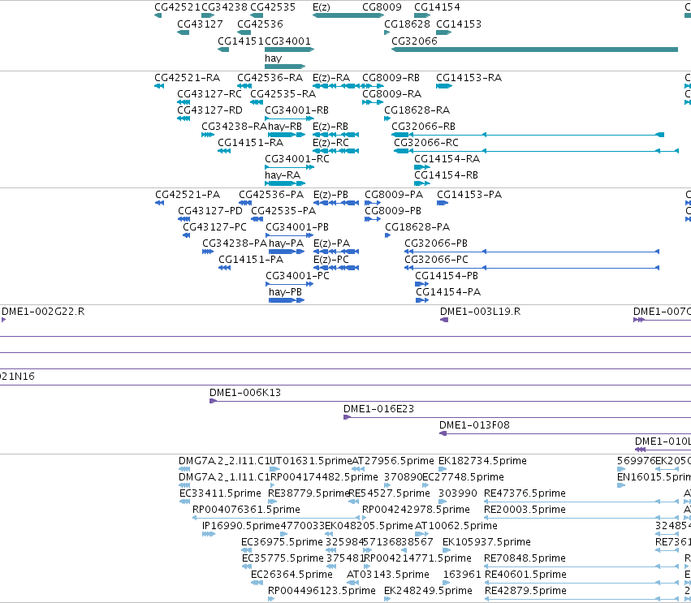This screenshot has height=603, width=691.
Task: Click transcript CG14151-RA
Action: tap(251, 143)
